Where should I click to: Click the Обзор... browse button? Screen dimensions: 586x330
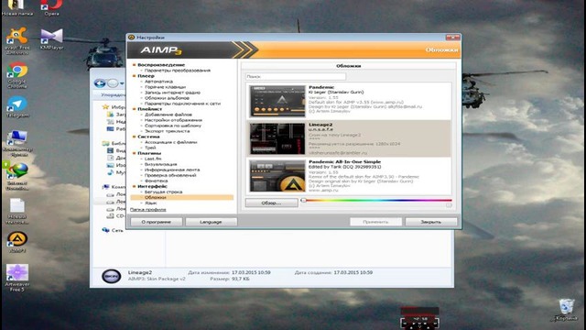(x=271, y=203)
